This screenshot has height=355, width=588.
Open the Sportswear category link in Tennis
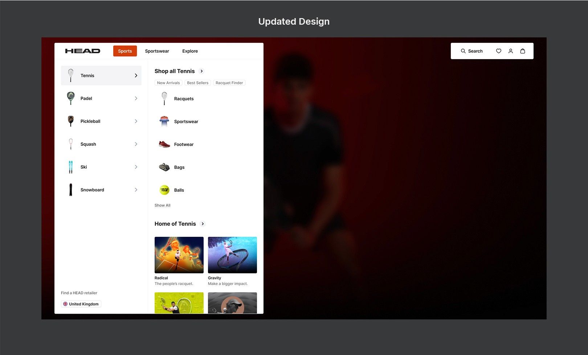(x=186, y=121)
